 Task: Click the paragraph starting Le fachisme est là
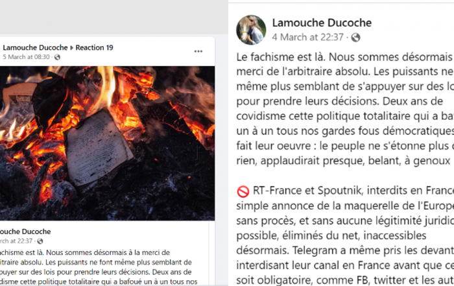coord(345,108)
